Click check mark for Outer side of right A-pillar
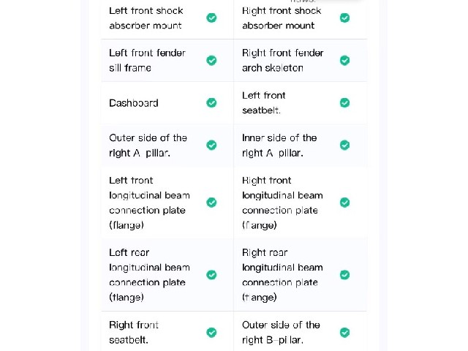Screen dimensions: 468x351 click(211, 145)
